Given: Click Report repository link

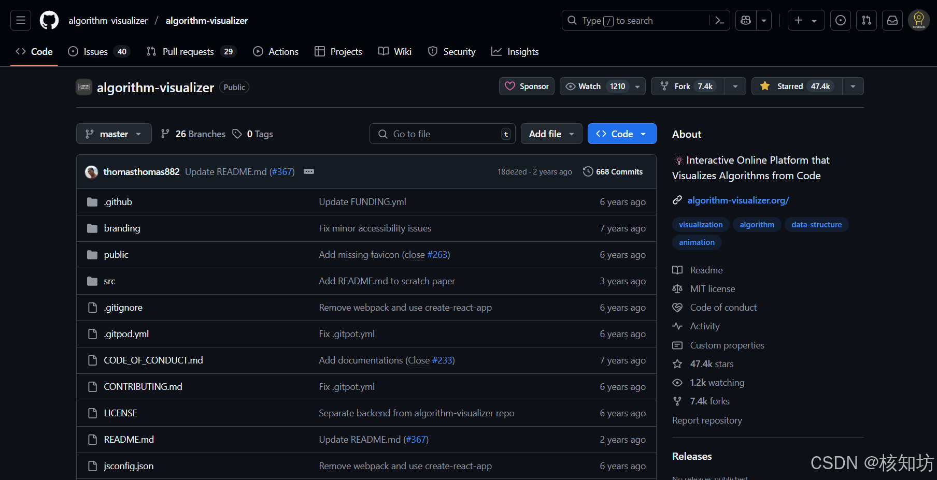Looking at the screenshot, I should pos(707,420).
